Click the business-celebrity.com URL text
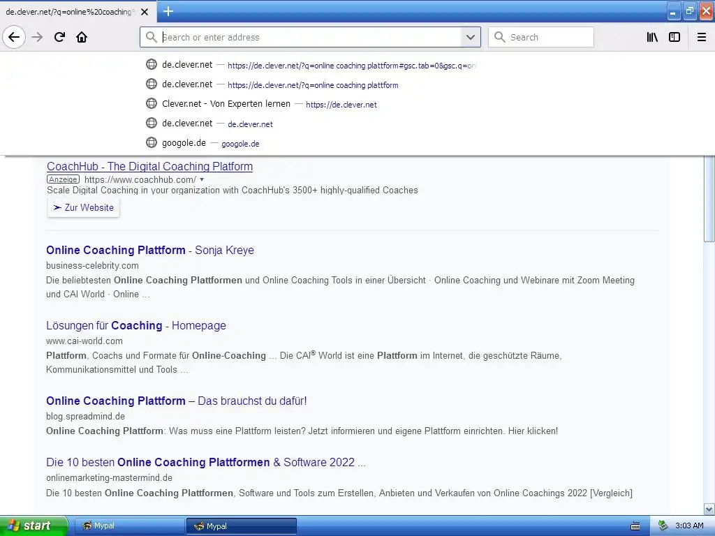Viewport: 715px width, 536px height. (92, 266)
